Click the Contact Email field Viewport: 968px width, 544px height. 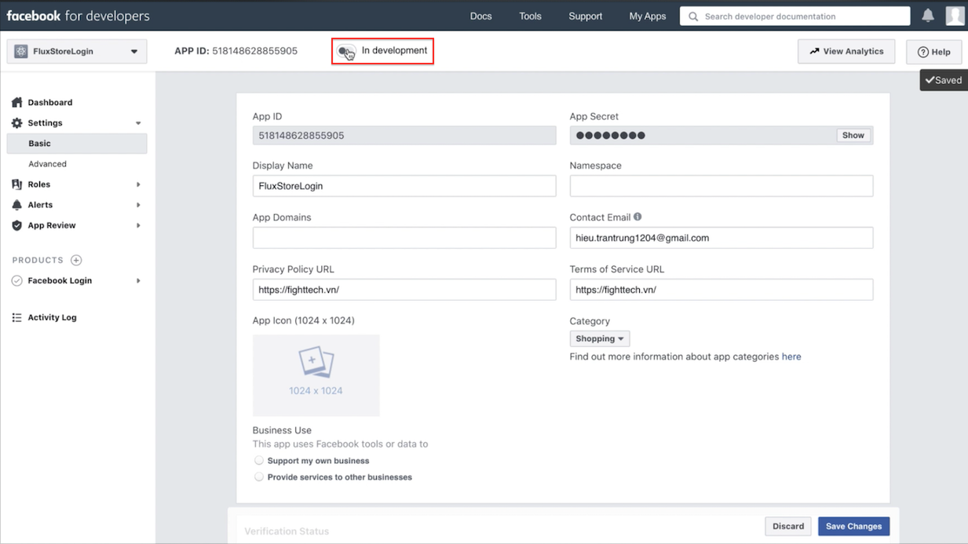721,238
